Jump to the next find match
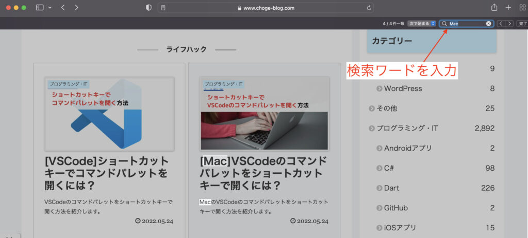The height and width of the screenshot is (238, 528). 509,24
